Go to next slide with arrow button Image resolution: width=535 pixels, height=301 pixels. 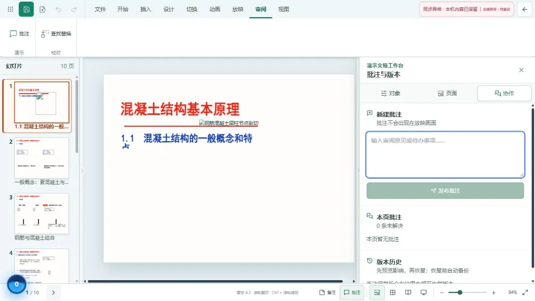53,292
